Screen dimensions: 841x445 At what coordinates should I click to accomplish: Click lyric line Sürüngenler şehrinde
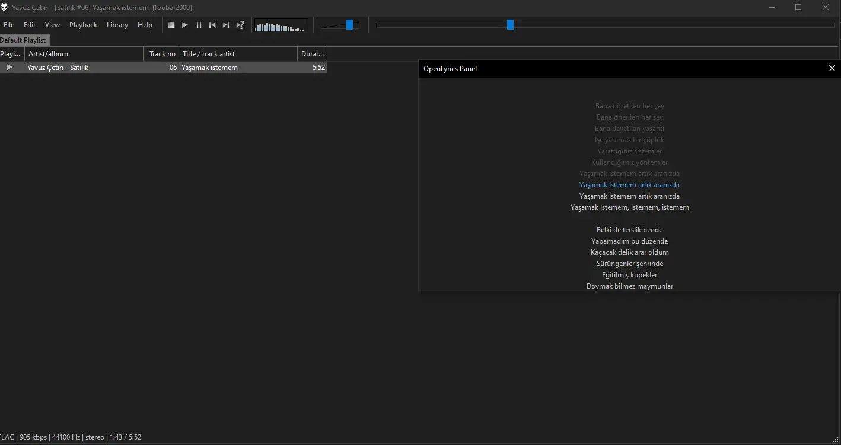click(x=629, y=264)
